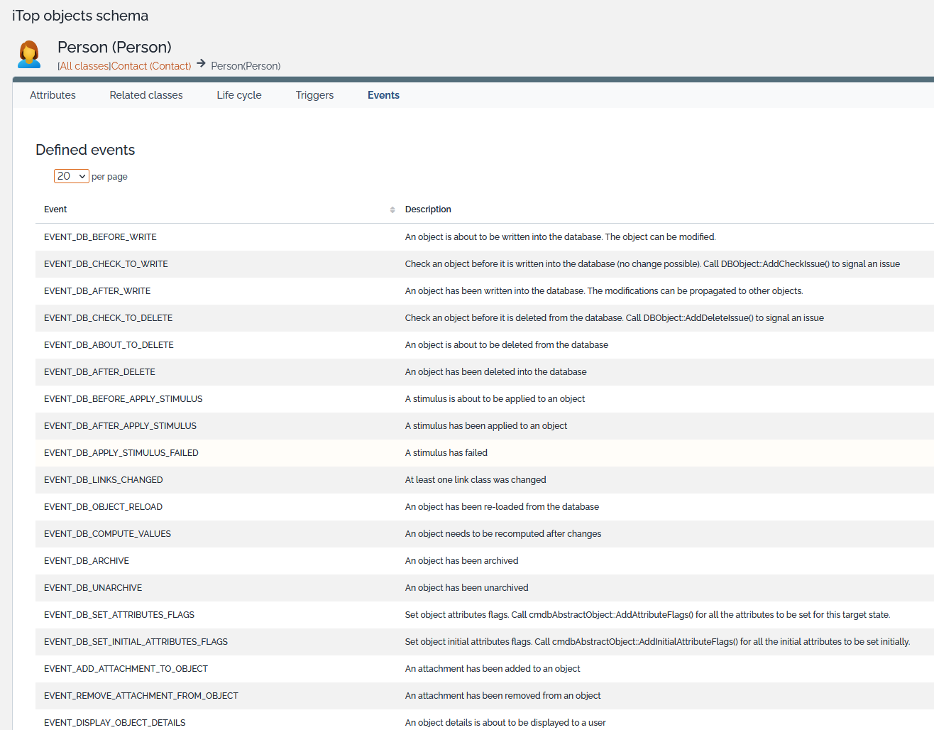Image resolution: width=934 pixels, height=730 pixels.
Task: Click the EVENT_ADD_ATTACHMENT_TO_OBJECT row
Action: (126, 669)
